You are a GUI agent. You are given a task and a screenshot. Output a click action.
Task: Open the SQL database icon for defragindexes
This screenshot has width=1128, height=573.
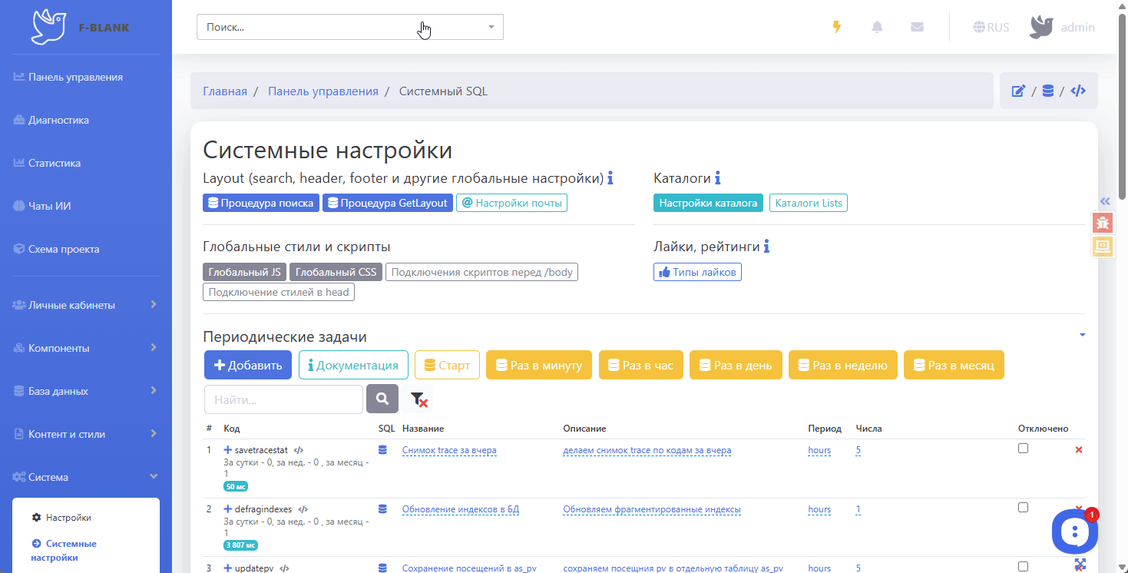click(382, 508)
